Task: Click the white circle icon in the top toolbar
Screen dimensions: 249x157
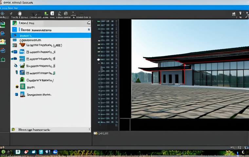Action: (20, 13)
